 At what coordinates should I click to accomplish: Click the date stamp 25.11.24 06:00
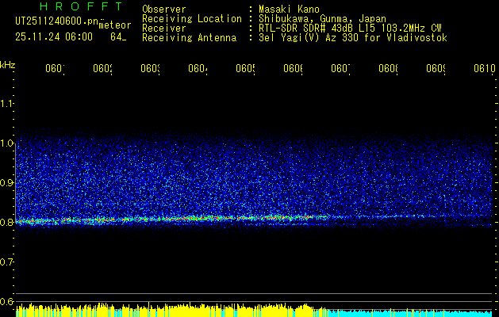click(54, 37)
